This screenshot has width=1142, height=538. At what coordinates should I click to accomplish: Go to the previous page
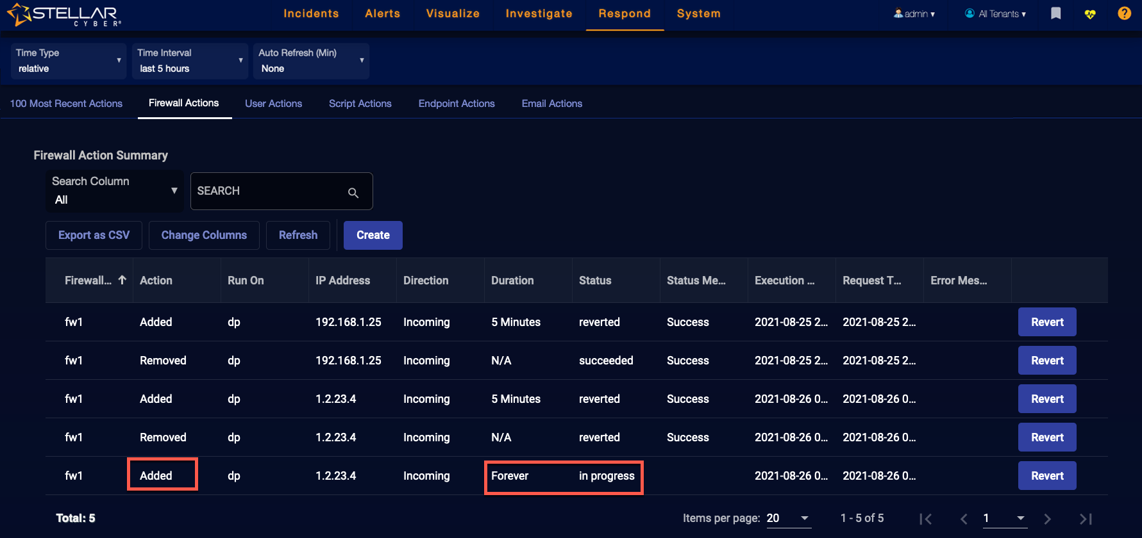click(x=964, y=519)
